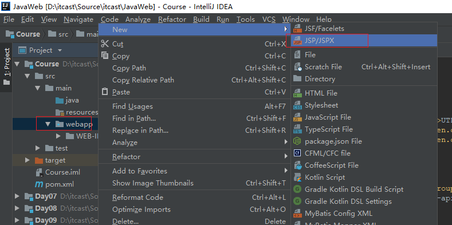This screenshot has height=225, width=452.
Task: Click the resources folder icon
Action: coord(60,112)
